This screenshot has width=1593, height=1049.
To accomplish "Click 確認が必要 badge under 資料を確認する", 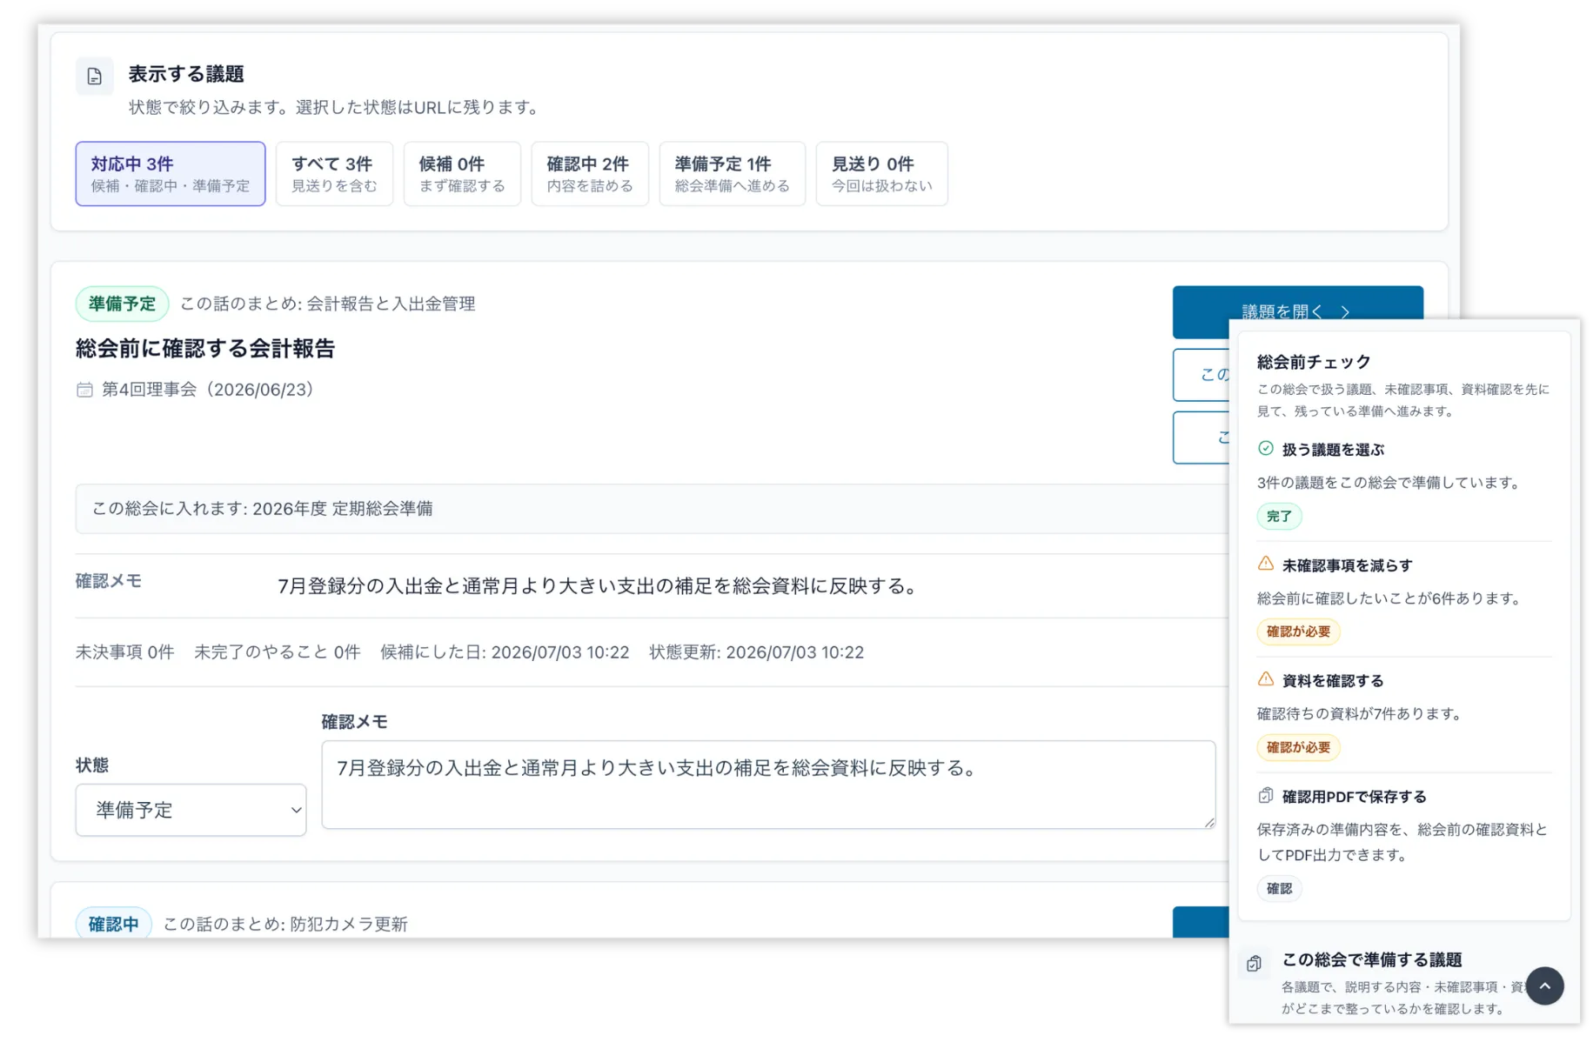I will point(1298,747).
